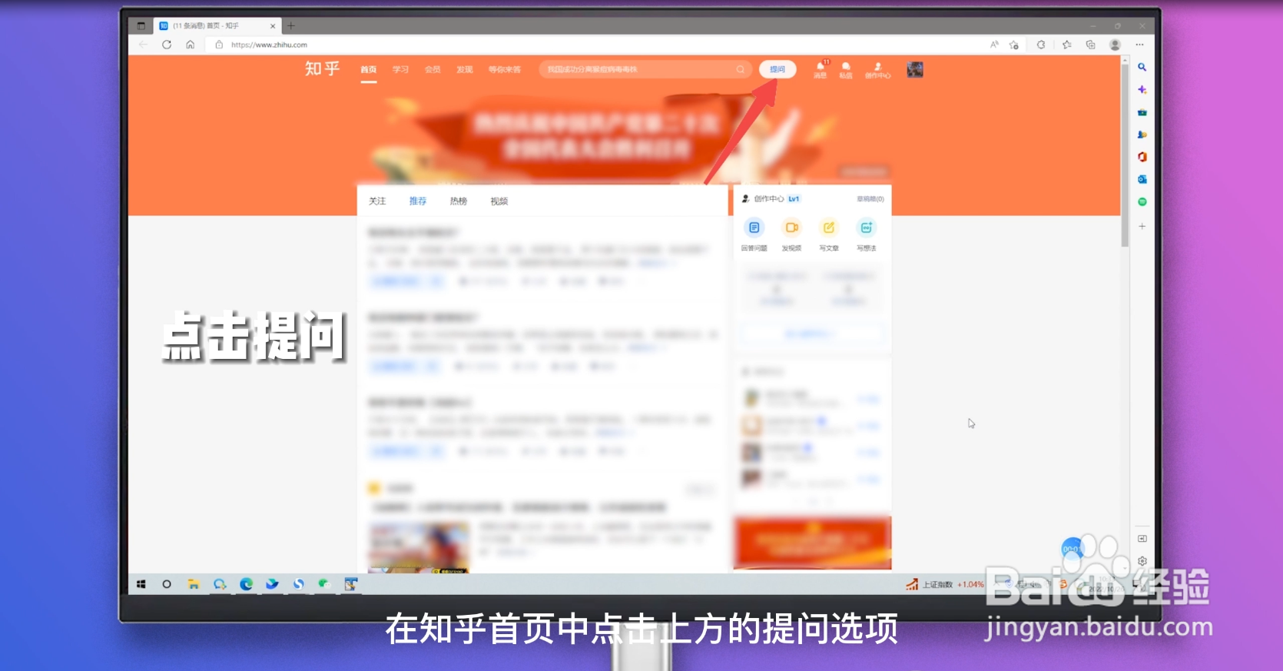Click the 上证指数 stock widget in taskbar
1283x671 pixels.
tap(944, 585)
